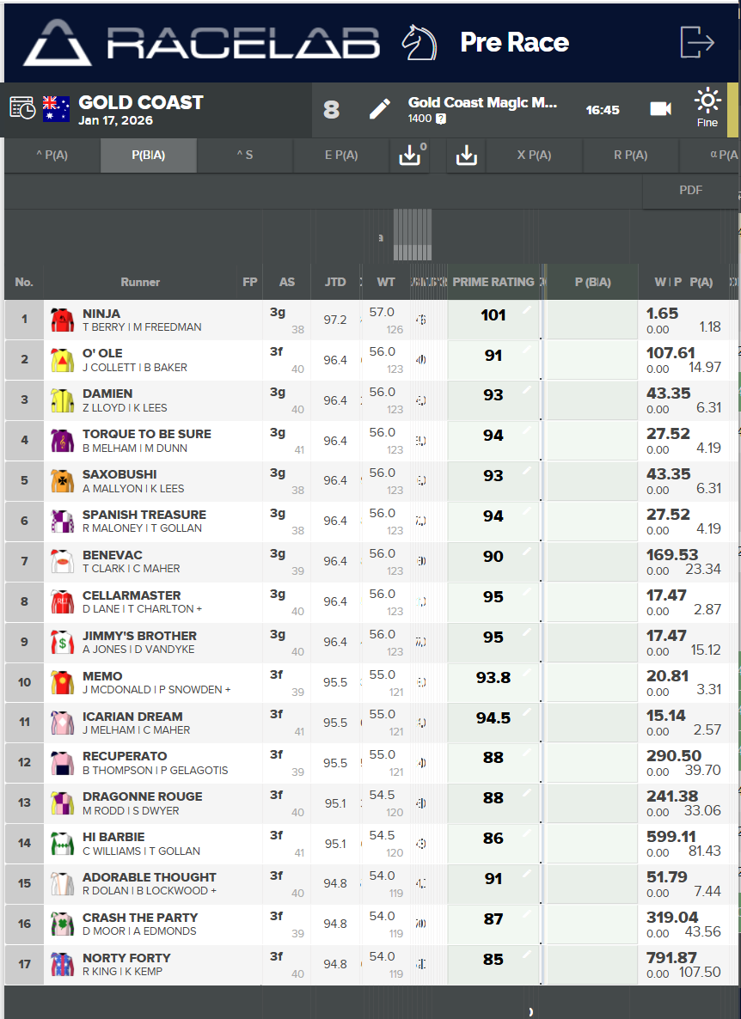Screen dimensions: 741x1019
Task: Click the download icon left of X P(A)
Action: (466, 156)
